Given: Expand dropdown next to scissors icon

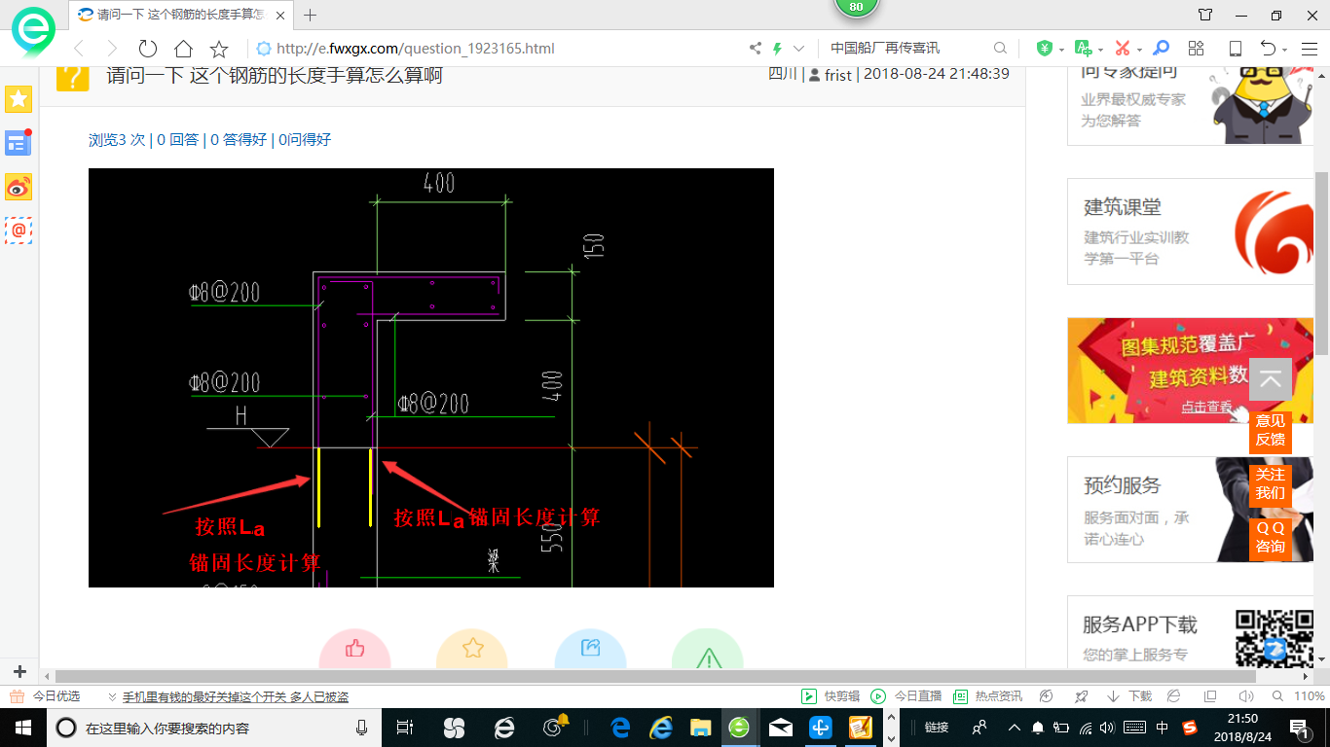Looking at the screenshot, I should pyautogui.click(x=1139, y=50).
